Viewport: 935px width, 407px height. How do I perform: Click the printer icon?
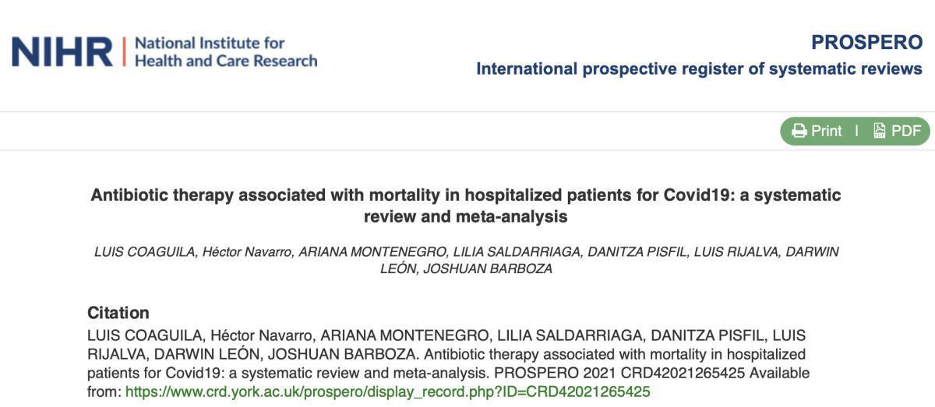click(x=799, y=131)
